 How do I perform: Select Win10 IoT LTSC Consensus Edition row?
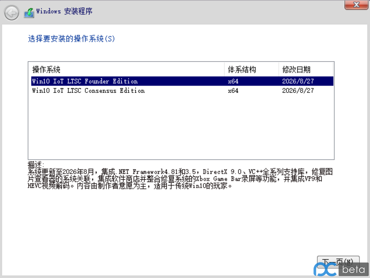click(182, 91)
